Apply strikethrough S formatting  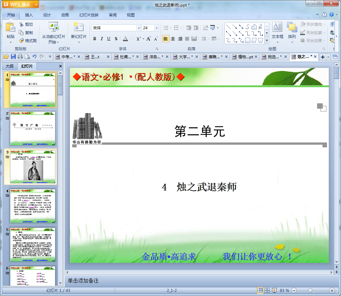tap(116, 39)
